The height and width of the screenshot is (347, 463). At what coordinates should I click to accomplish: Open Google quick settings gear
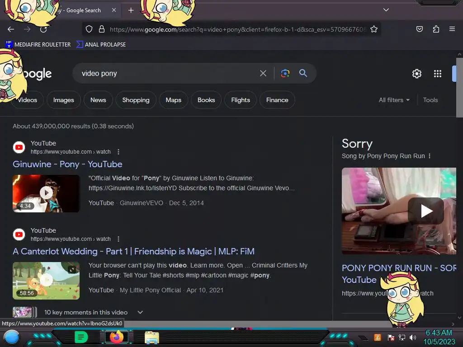click(x=416, y=74)
